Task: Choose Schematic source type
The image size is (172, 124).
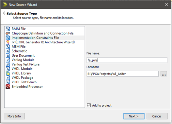Action: pos(19,51)
